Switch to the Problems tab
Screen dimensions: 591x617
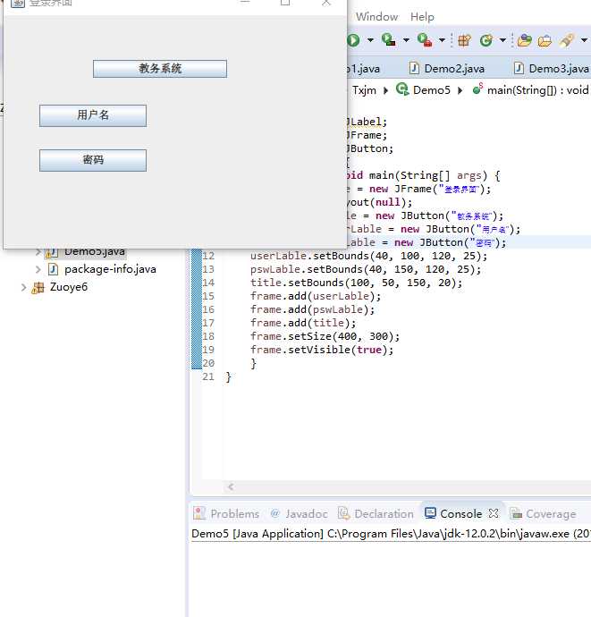[x=226, y=513]
